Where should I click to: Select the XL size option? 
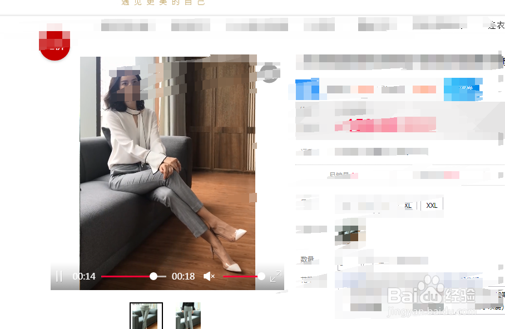pyautogui.click(x=408, y=206)
